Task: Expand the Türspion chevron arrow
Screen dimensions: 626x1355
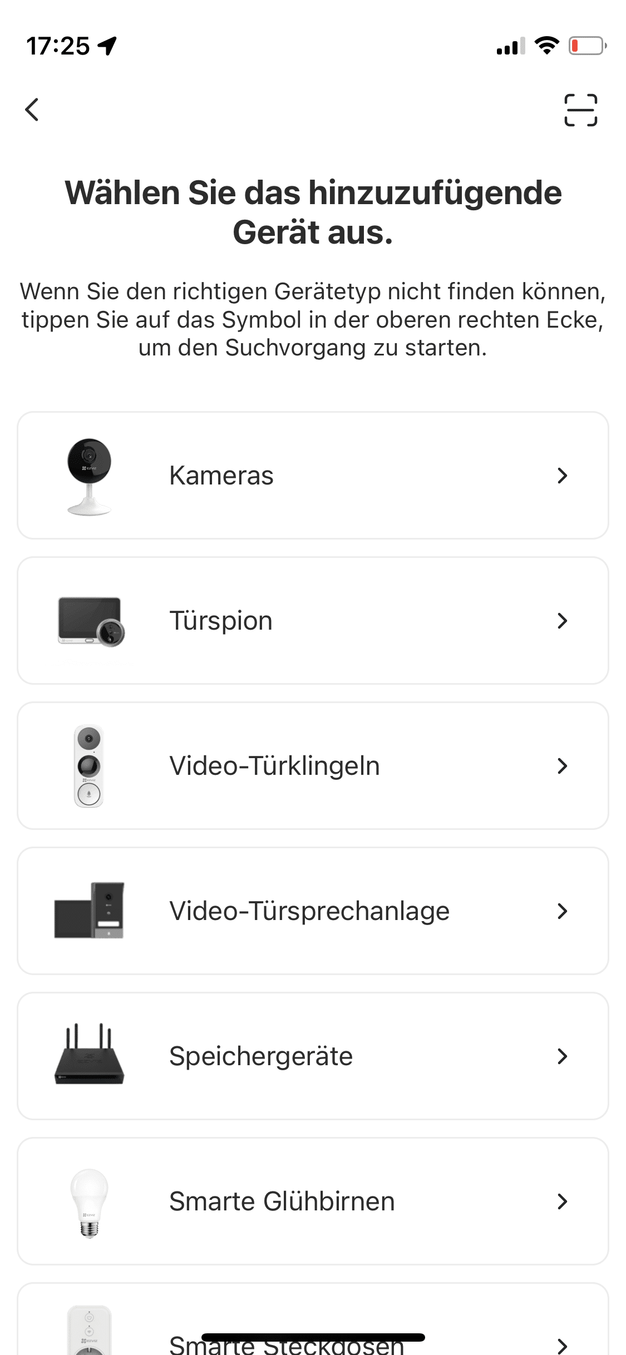Action: click(x=562, y=621)
